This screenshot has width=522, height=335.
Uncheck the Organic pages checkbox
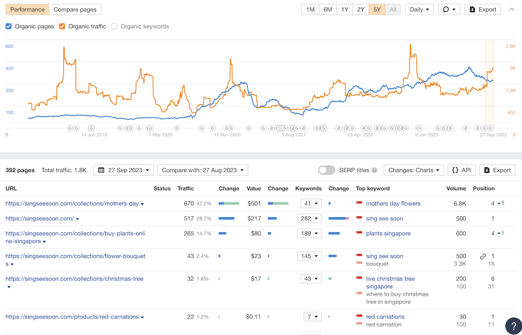coord(9,27)
